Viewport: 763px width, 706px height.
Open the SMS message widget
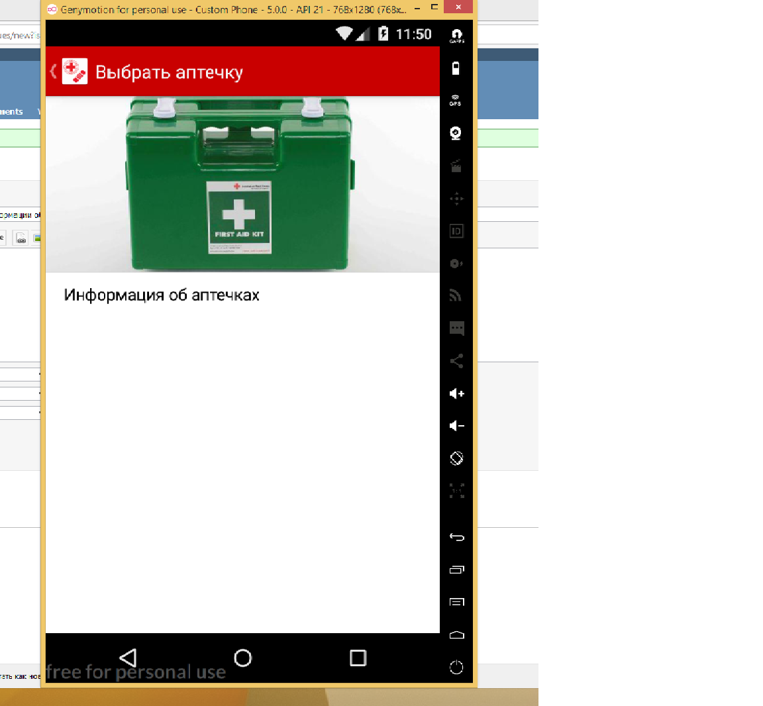click(456, 328)
